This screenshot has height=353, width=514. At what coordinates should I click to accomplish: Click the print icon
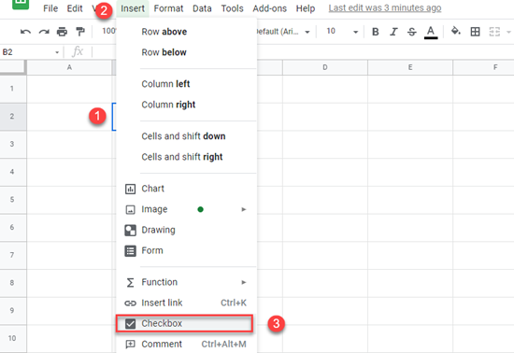[x=62, y=32]
